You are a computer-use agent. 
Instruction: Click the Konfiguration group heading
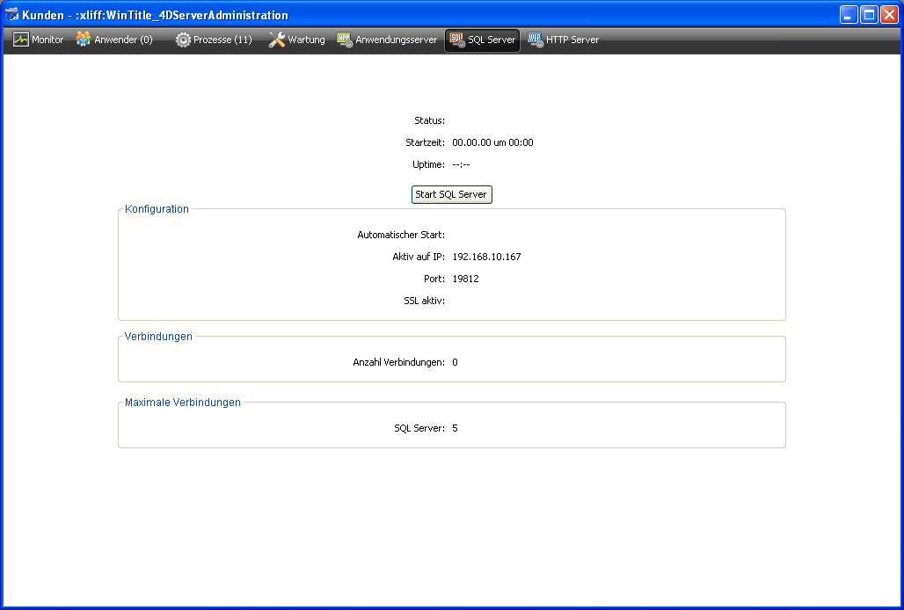tap(157, 209)
